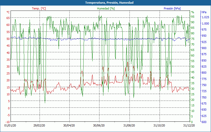Click the chart title 'Temperatura, Presión, Humedad'
211x132 pixels.
[109, 3]
